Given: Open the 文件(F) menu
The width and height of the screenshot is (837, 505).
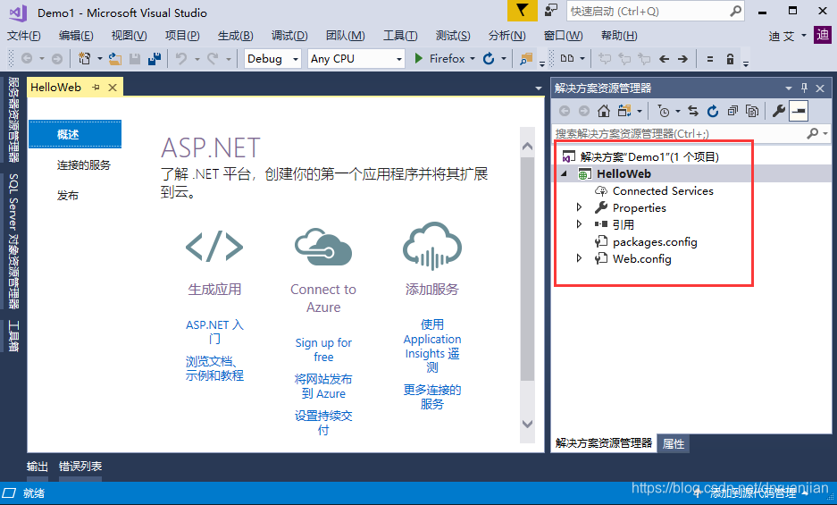Looking at the screenshot, I should coord(23,36).
